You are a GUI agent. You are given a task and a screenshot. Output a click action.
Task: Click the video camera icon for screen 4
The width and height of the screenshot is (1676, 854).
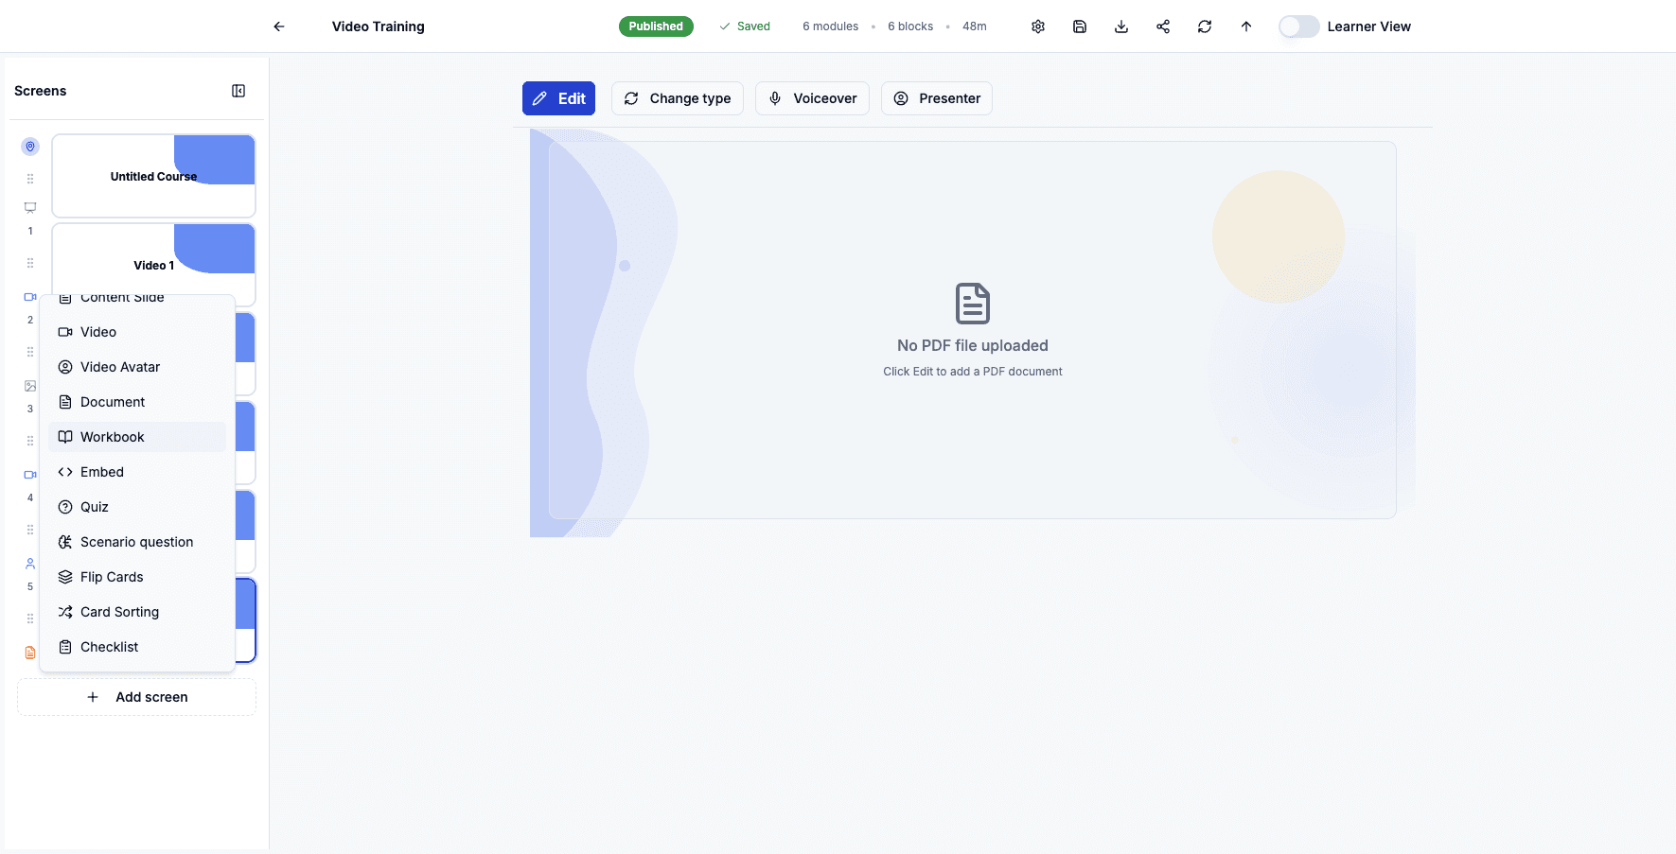click(x=30, y=475)
